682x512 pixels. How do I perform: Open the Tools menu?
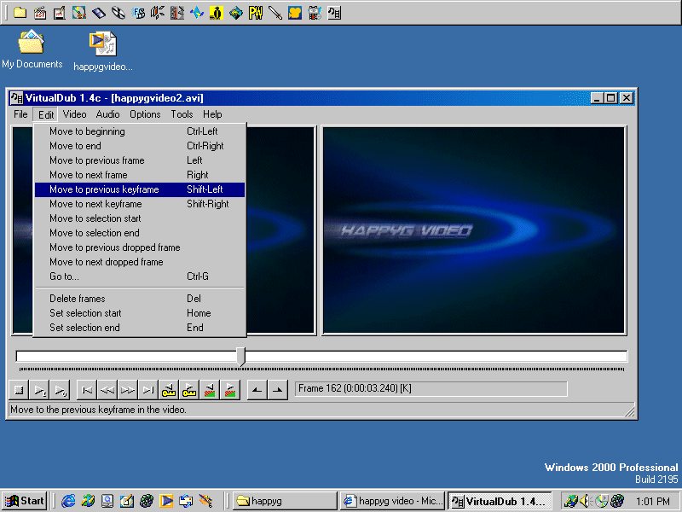[182, 114]
